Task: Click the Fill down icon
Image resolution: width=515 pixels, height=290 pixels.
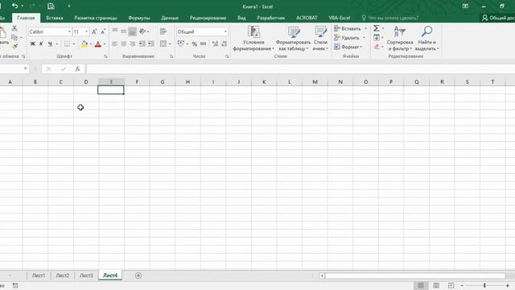Action: [377, 38]
